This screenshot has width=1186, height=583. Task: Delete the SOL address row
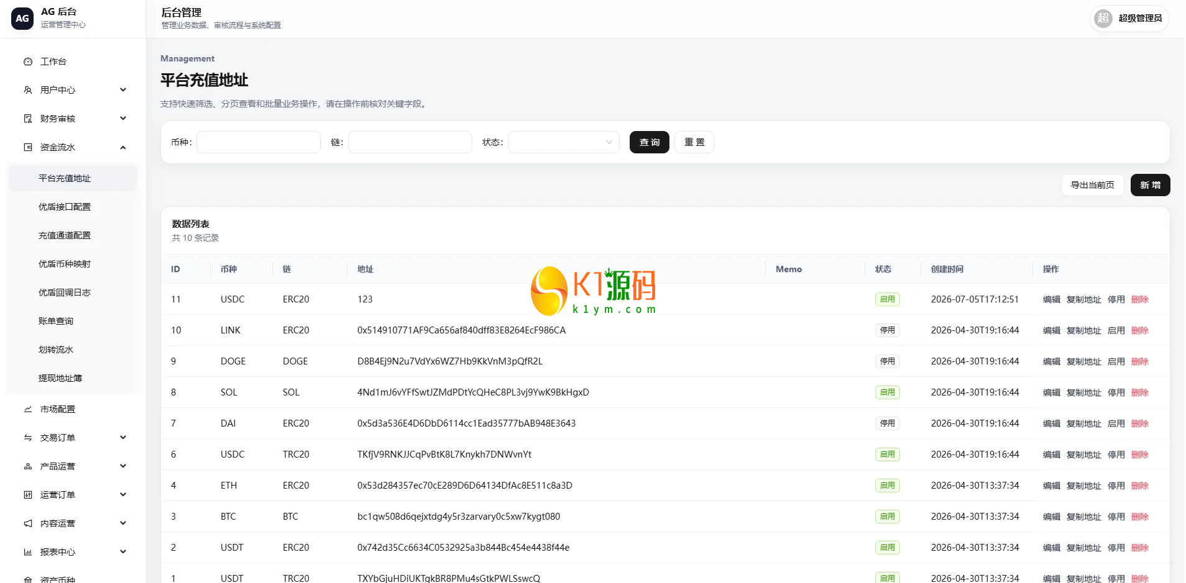coord(1140,392)
